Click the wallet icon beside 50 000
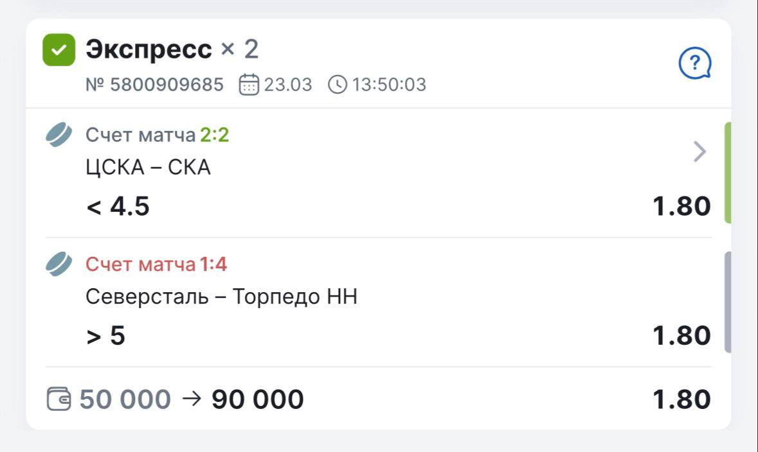 pyautogui.click(x=59, y=399)
